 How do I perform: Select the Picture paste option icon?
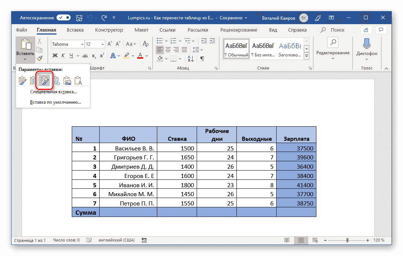[68, 81]
